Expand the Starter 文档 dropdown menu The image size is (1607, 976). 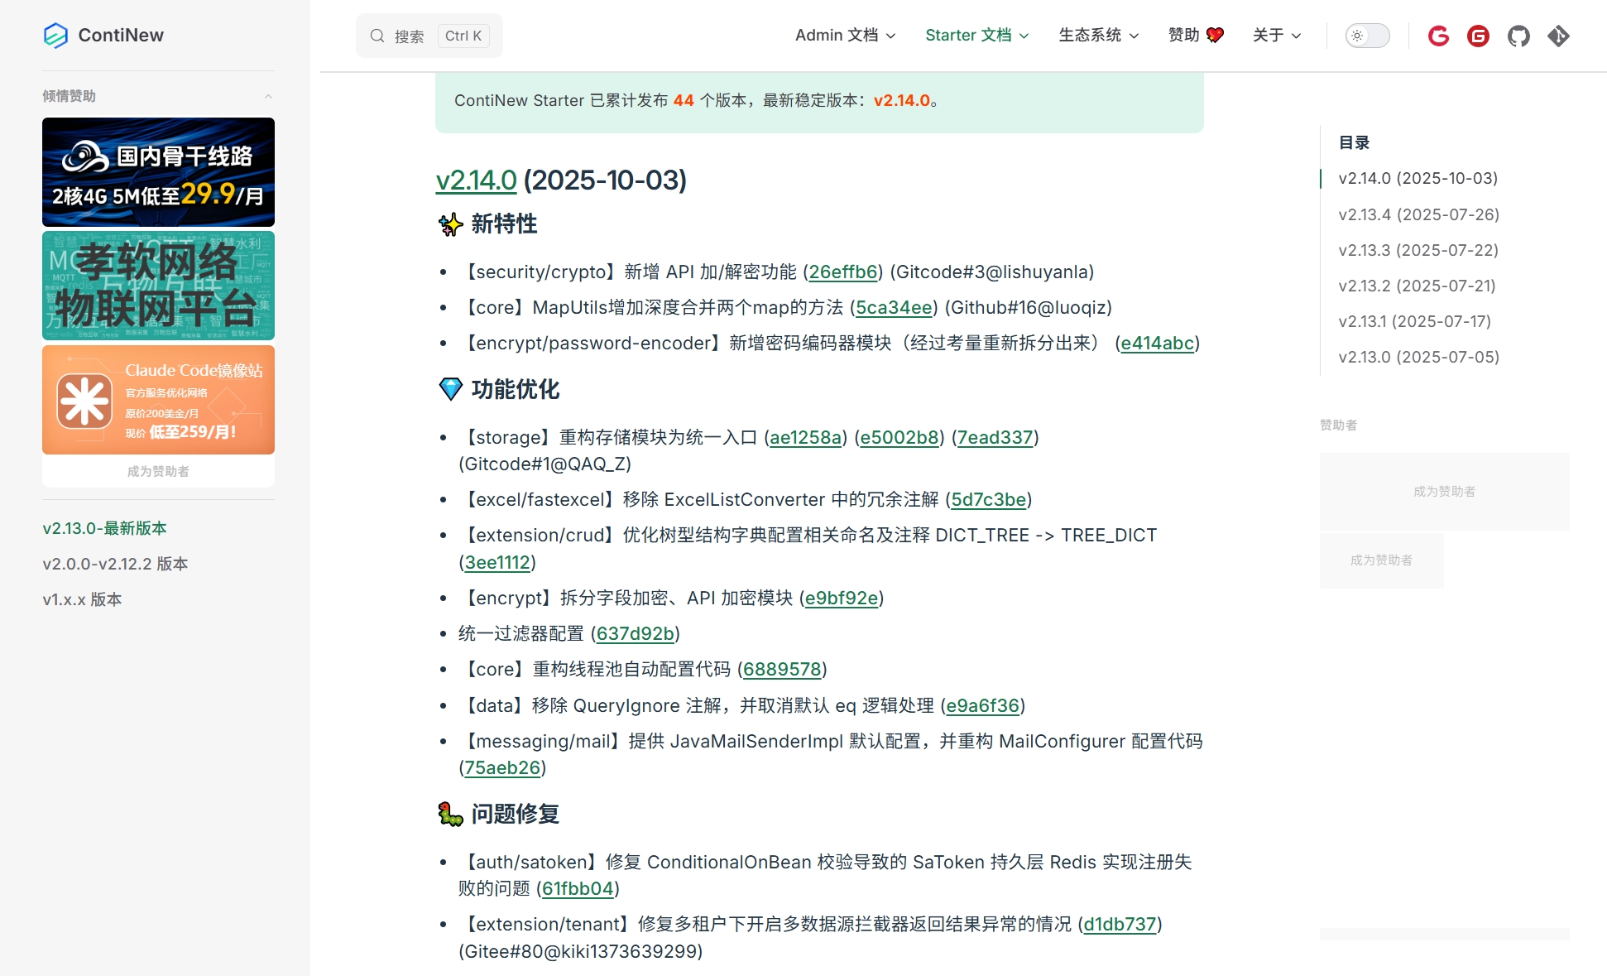pyautogui.click(x=976, y=35)
